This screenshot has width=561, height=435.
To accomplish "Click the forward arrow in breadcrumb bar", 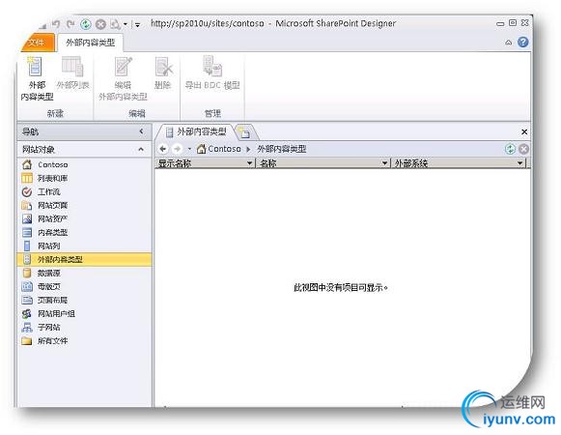I will [x=177, y=149].
